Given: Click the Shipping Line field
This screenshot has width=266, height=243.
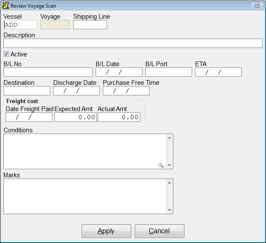Looking at the screenshot, I should [x=90, y=25].
